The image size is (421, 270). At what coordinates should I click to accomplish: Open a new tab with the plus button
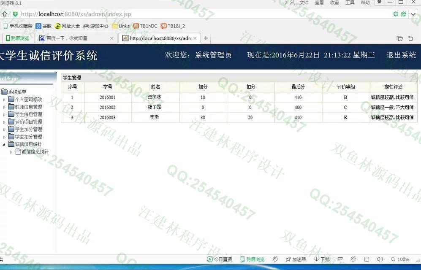click(x=206, y=38)
